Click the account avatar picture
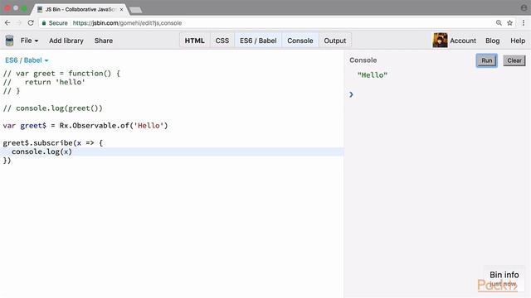531x298 pixels. click(440, 41)
